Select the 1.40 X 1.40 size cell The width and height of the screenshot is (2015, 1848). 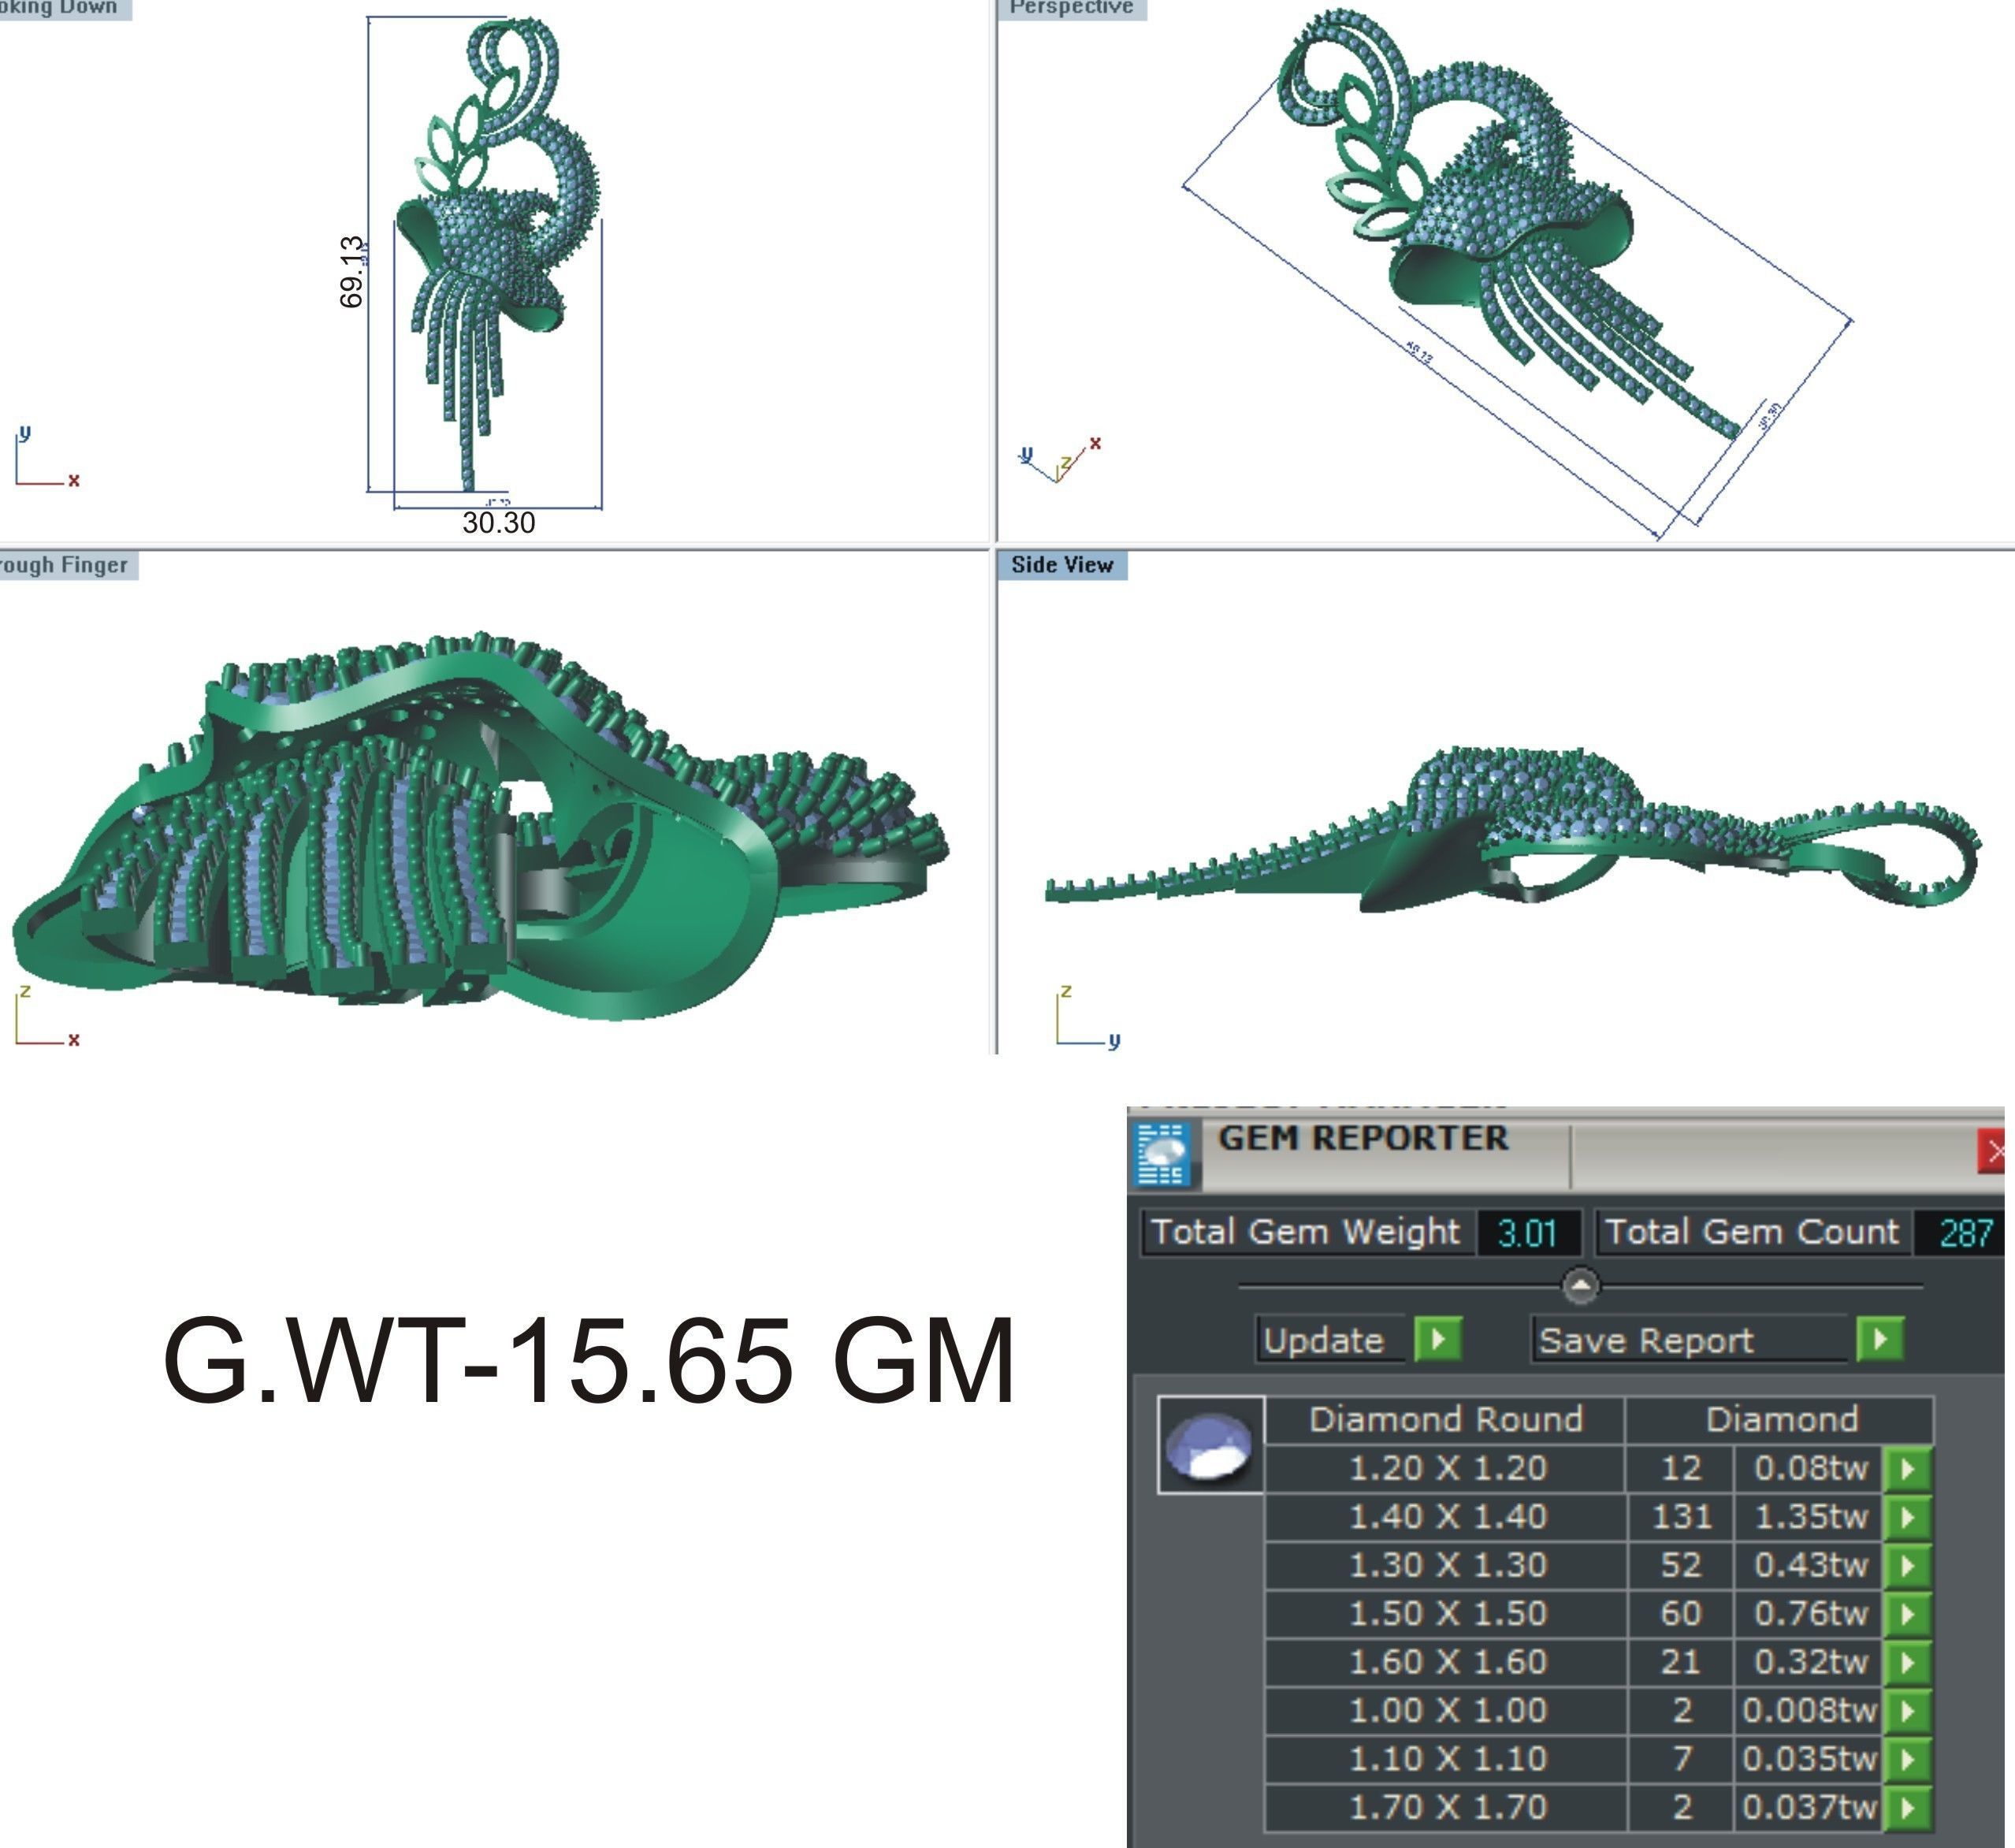(1446, 1517)
